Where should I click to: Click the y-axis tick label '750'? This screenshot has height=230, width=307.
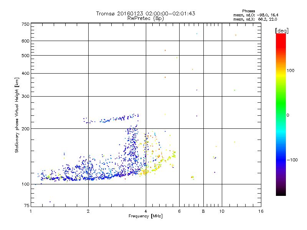[25, 24]
